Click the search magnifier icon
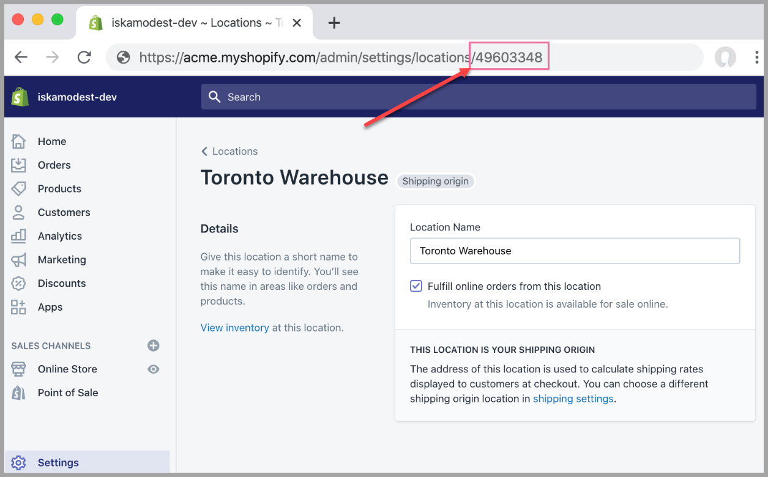This screenshot has width=768, height=477. pyautogui.click(x=214, y=97)
